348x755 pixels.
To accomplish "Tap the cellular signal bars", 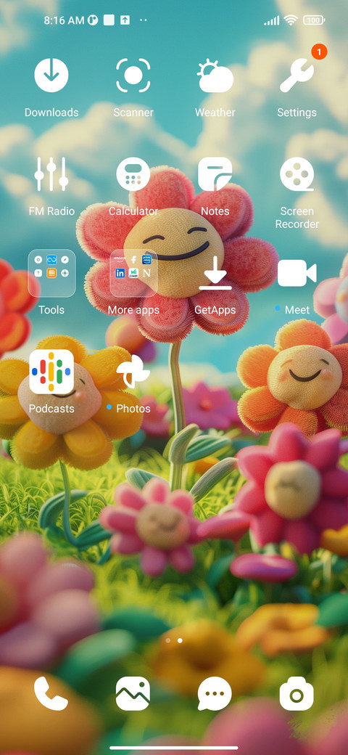I will (x=272, y=20).
